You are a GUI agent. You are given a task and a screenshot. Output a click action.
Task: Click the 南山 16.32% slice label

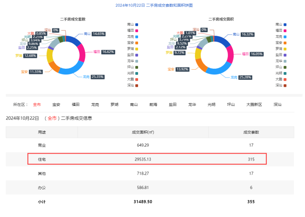point(244,35)
